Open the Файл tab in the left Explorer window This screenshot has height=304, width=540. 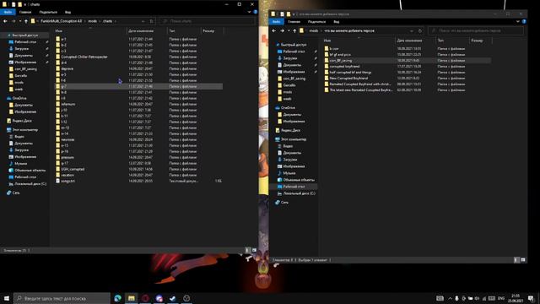click(8, 12)
